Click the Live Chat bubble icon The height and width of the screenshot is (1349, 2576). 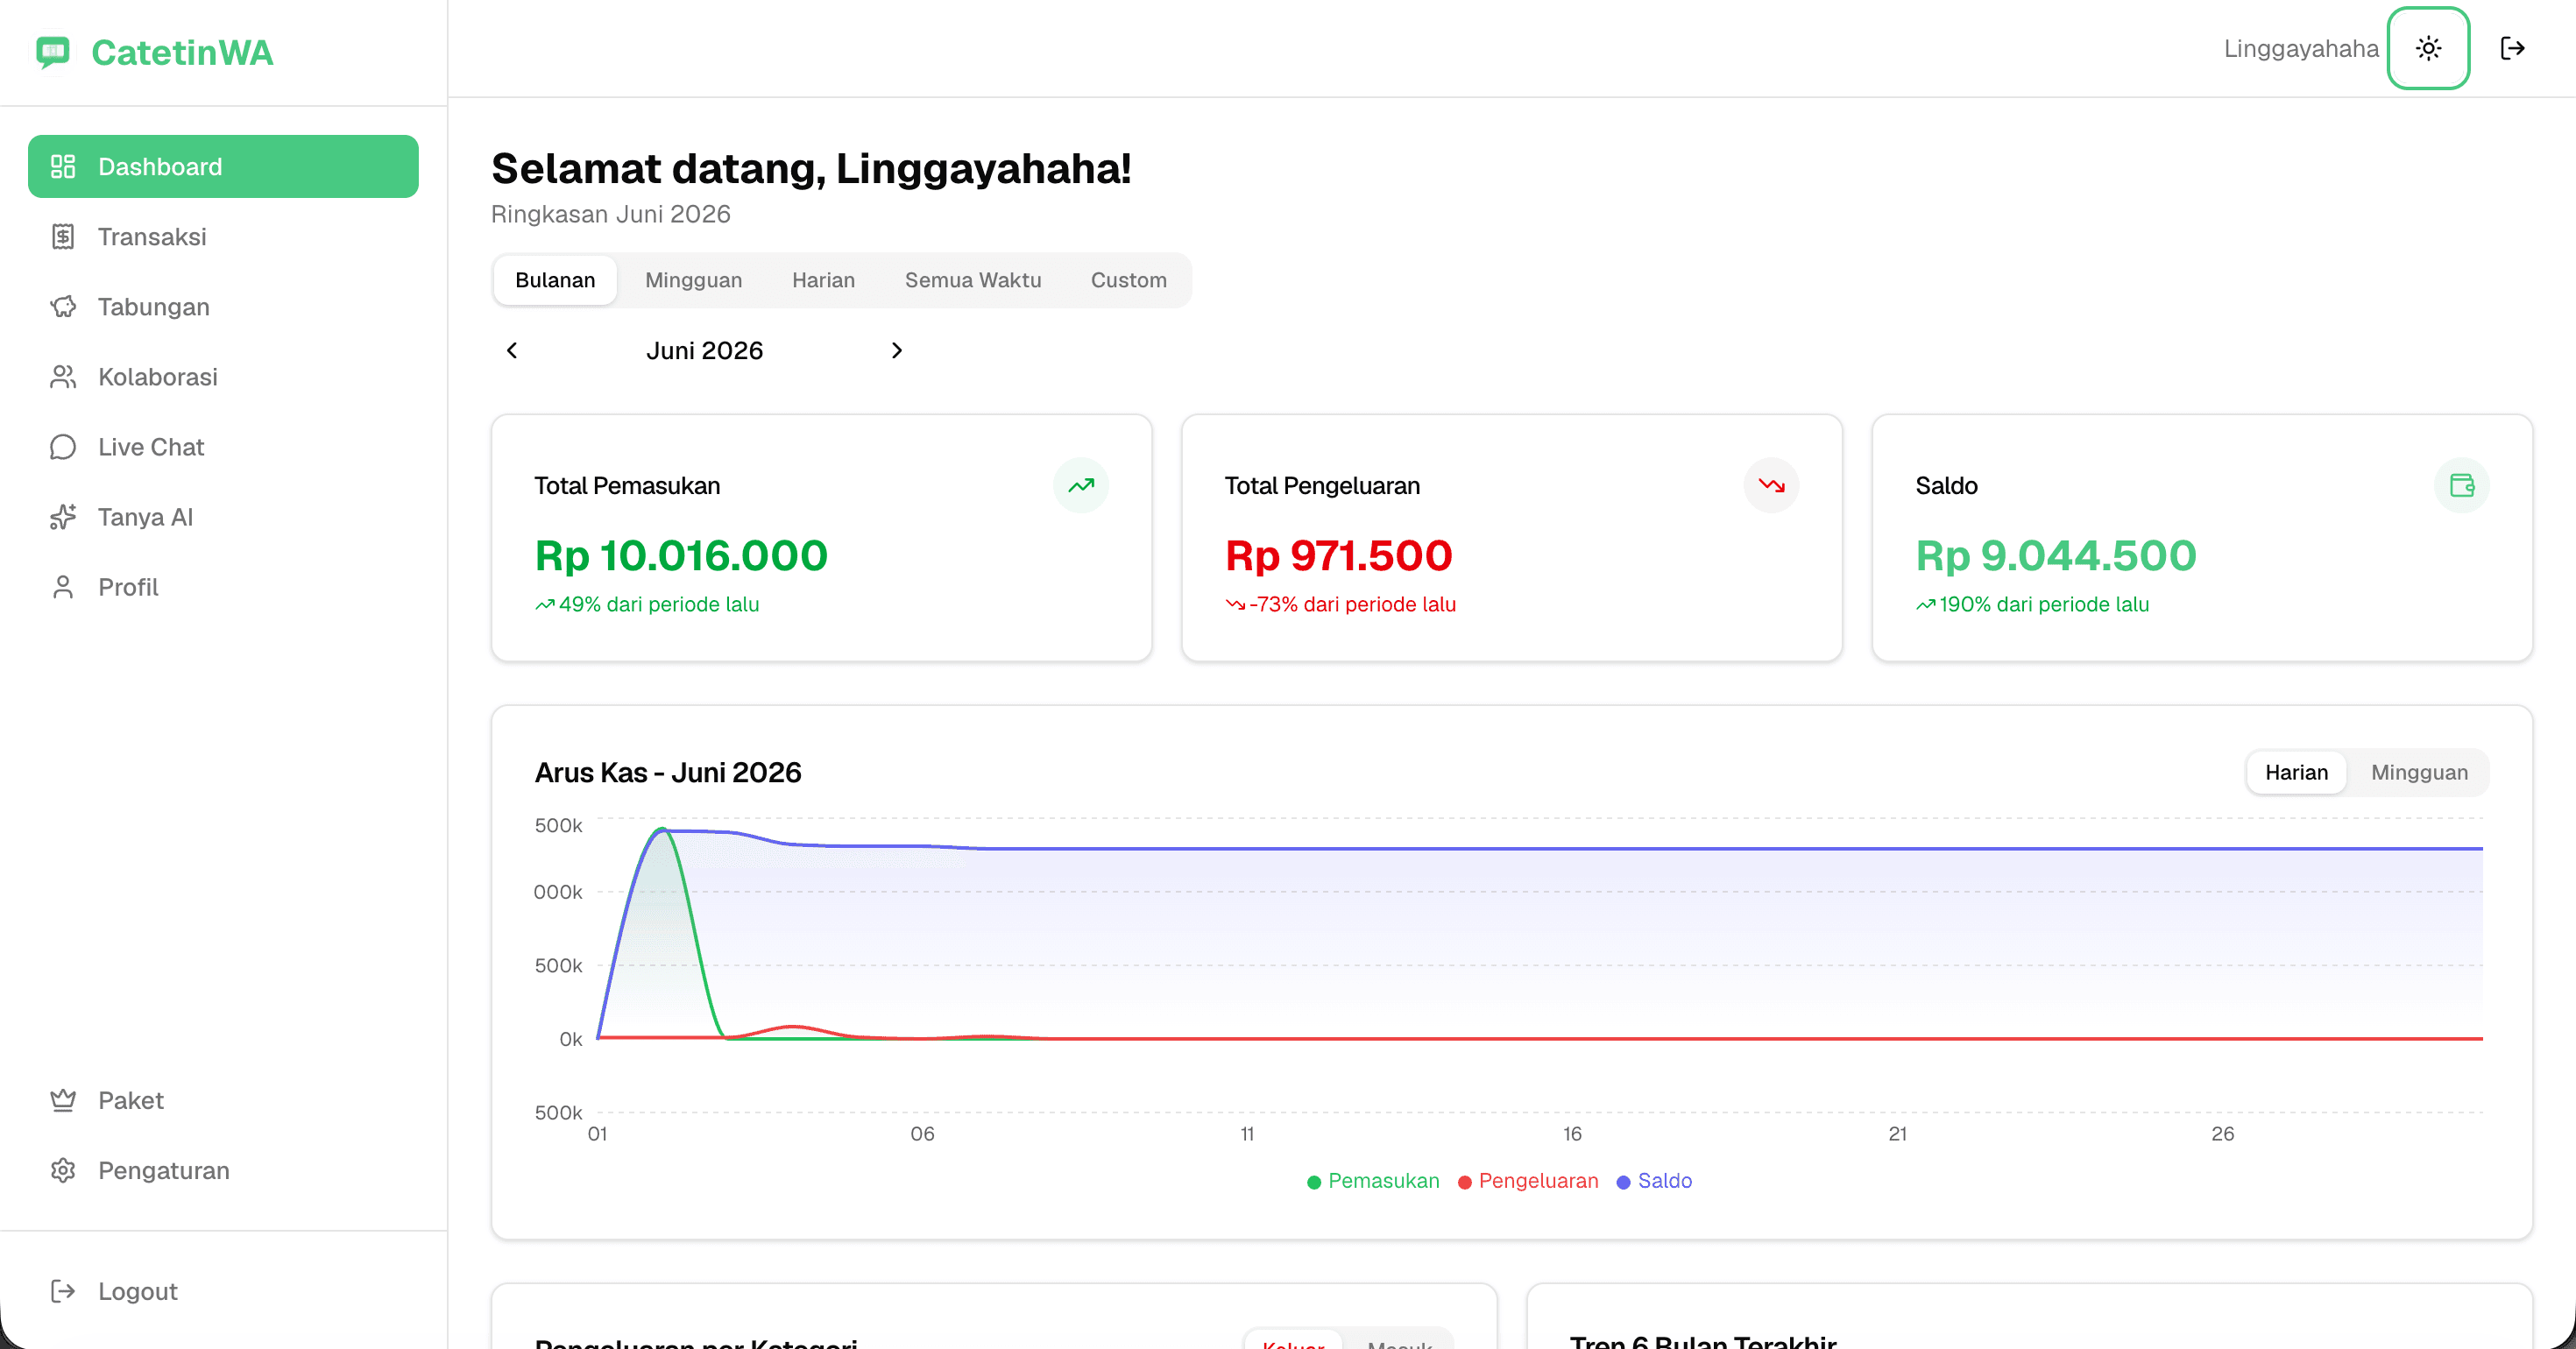pyautogui.click(x=63, y=447)
